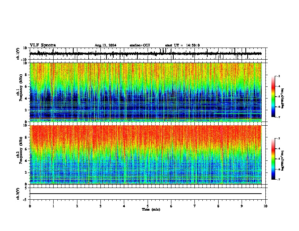299x231 pixels.
Task: Click the "-7" label below ch.2 color scale
Action: [x=279, y=180]
